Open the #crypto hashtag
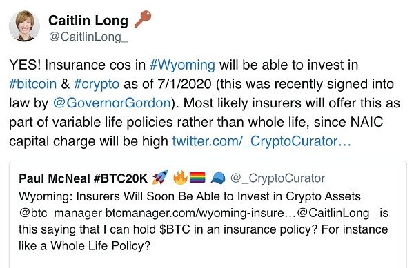This screenshot has width=414, height=268. point(97,84)
